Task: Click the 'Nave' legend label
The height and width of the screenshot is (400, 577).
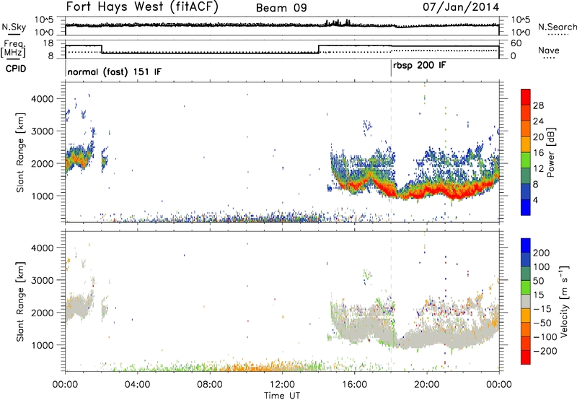Action: pos(549,50)
